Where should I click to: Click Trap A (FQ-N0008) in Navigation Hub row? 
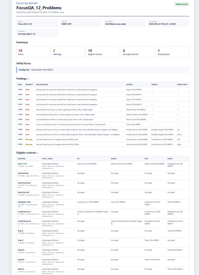[118, 202]
